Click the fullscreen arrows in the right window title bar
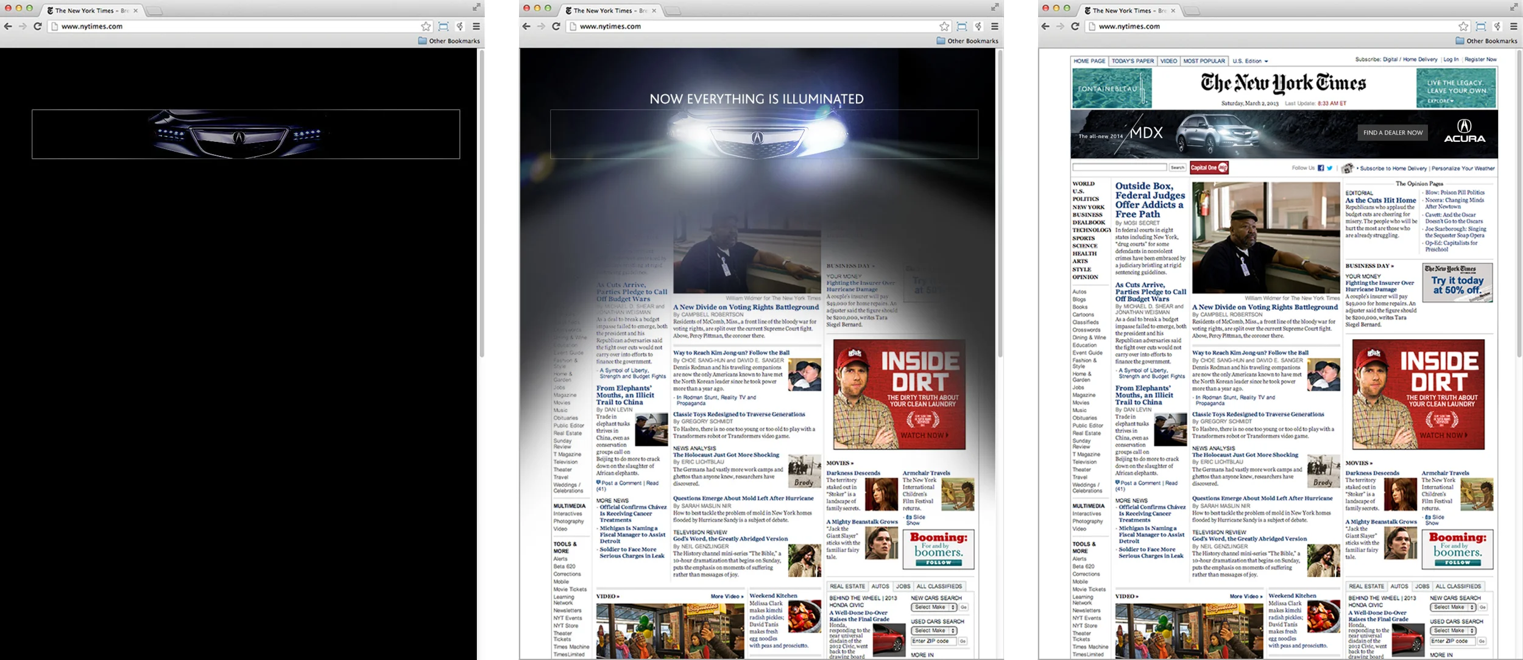This screenshot has width=1523, height=660. 1513,7
